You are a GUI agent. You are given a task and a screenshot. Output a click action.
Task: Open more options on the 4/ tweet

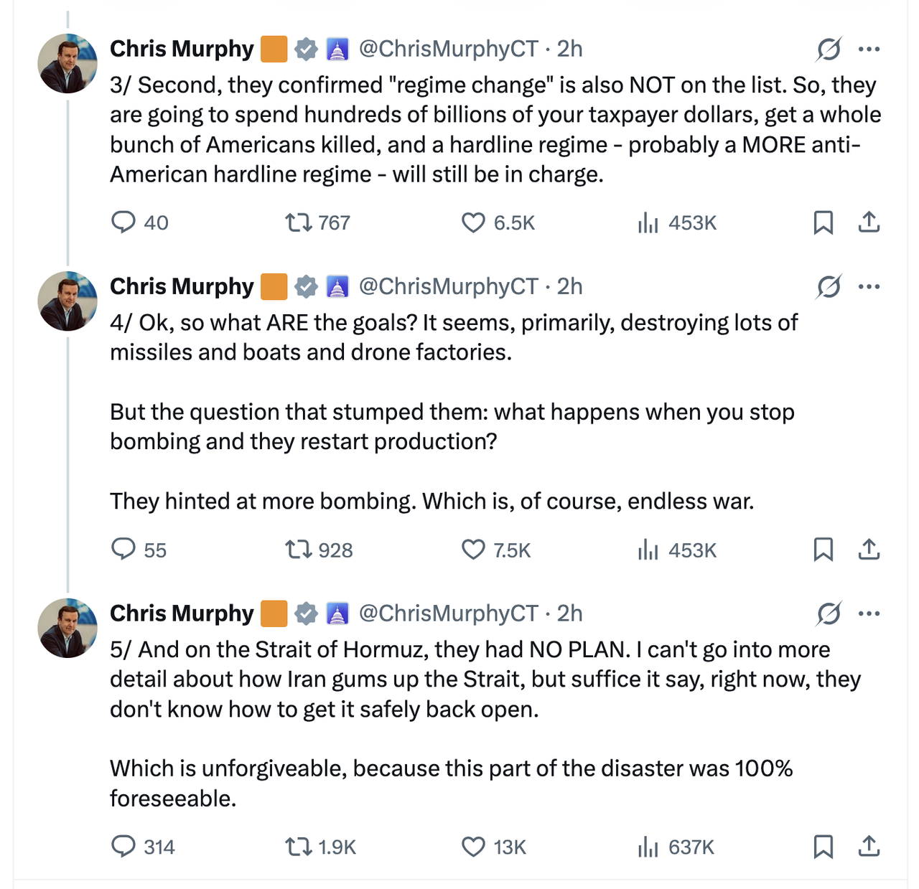tap(869, 286)
